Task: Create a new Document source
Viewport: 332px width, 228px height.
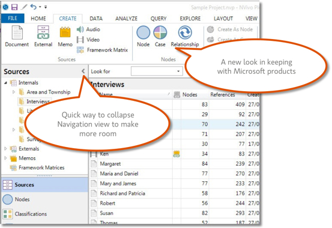Action: pyautogui.click(x=17, y=36)
